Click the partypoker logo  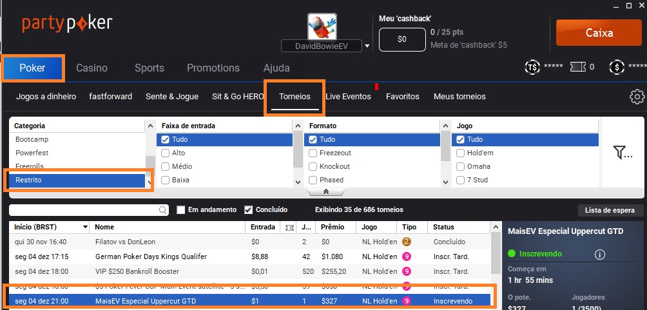point(67,24)
